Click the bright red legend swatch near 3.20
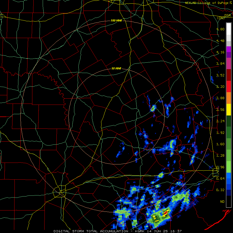The image size is (233, 233). tap(229, 86)
